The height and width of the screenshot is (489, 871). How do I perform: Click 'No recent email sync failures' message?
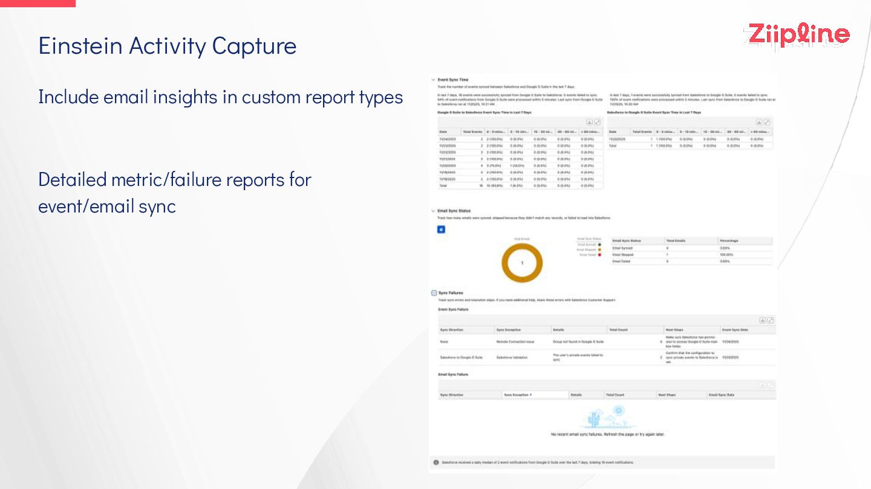[608, 435]
